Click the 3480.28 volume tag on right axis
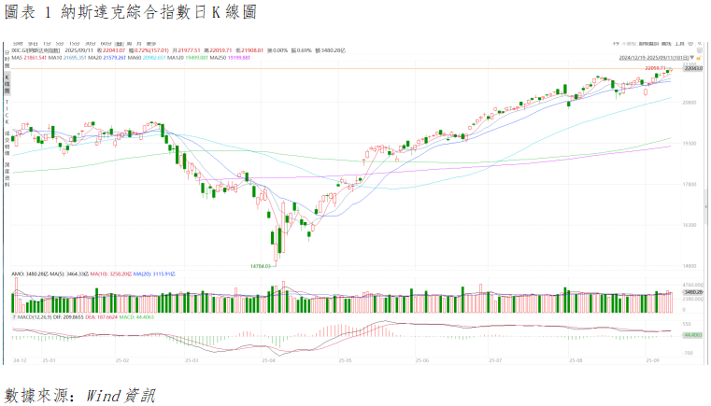Image resolution: width=711 pixels, height=406 pixels. point(693,292)
